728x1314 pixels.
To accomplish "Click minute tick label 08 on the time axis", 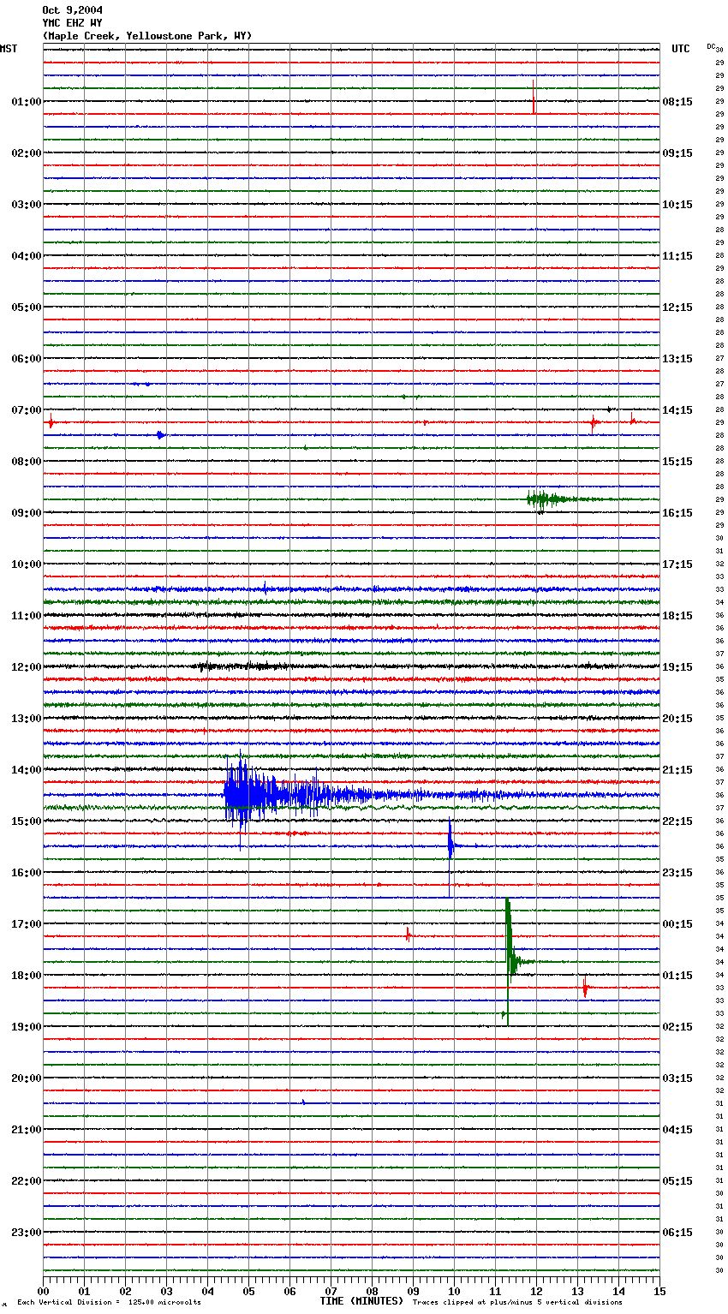I will tap(372, 1291).
